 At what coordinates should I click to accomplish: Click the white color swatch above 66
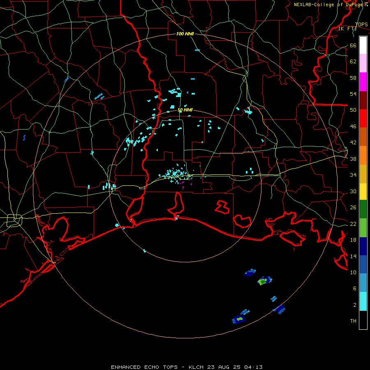click(x=363, y=45)
